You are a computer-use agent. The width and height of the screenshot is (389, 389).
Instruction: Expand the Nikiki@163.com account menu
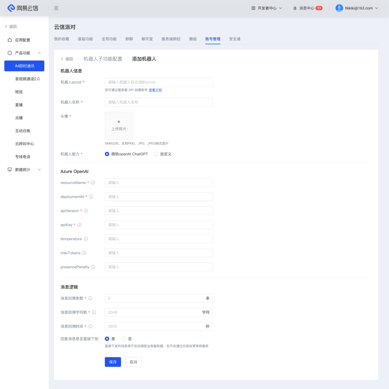(x=357, y=8)
